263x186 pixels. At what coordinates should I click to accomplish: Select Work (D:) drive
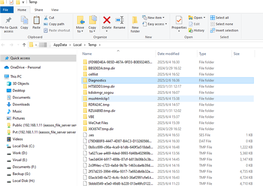coord(17,153)
